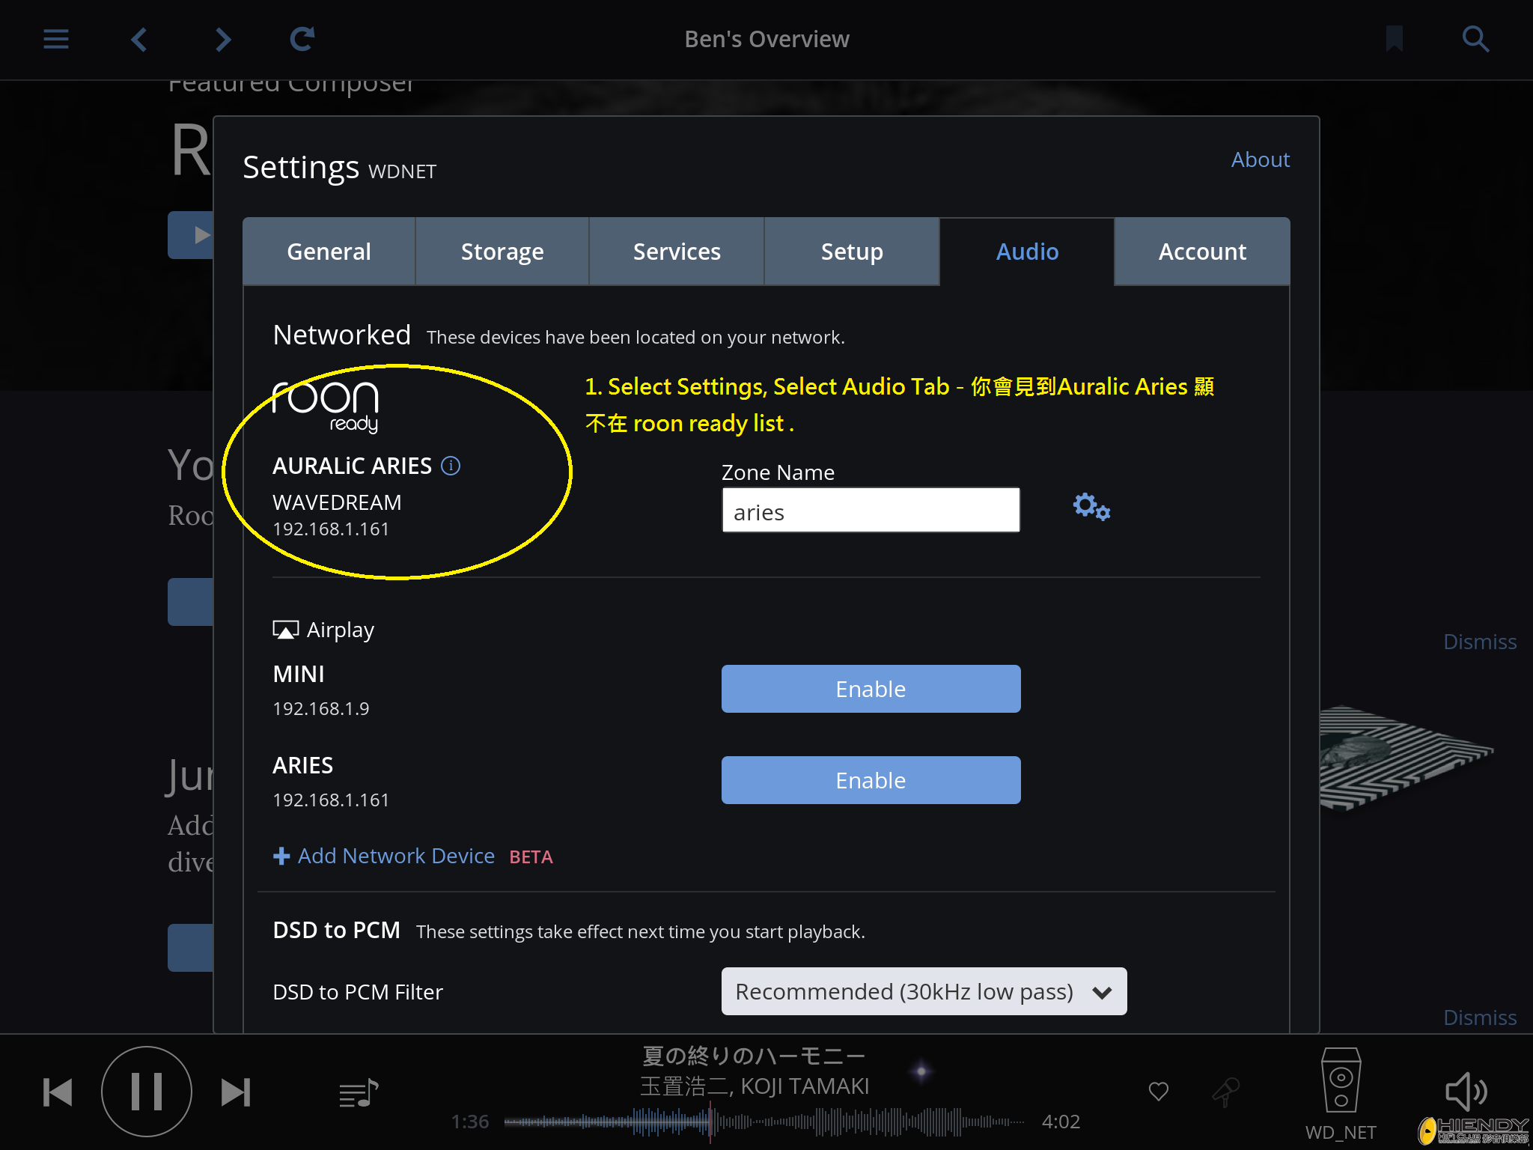Pause the current playback

(147, 1092)
